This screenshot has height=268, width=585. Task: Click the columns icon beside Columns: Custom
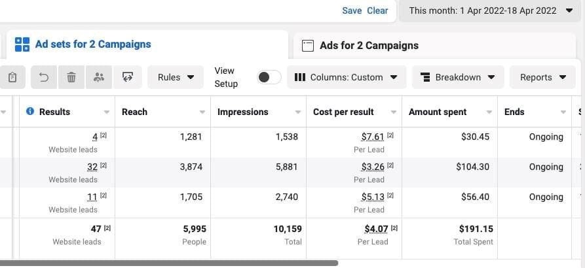pyautogui.click(x=300, y=77)
